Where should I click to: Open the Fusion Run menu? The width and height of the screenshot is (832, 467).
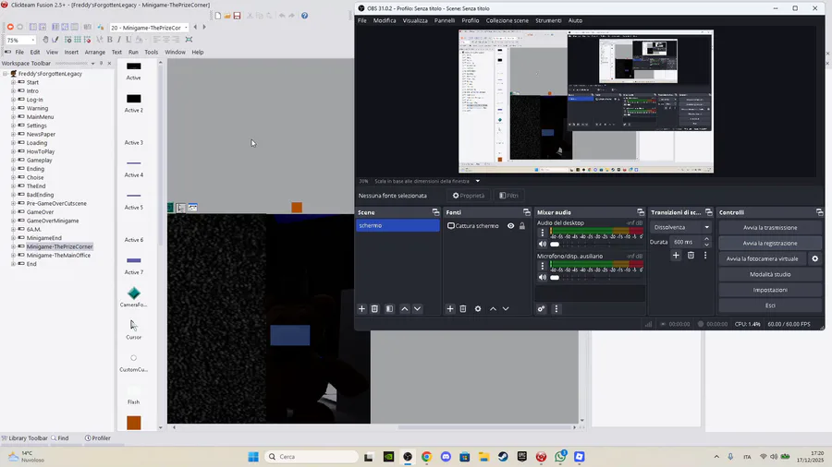point(133,52)
